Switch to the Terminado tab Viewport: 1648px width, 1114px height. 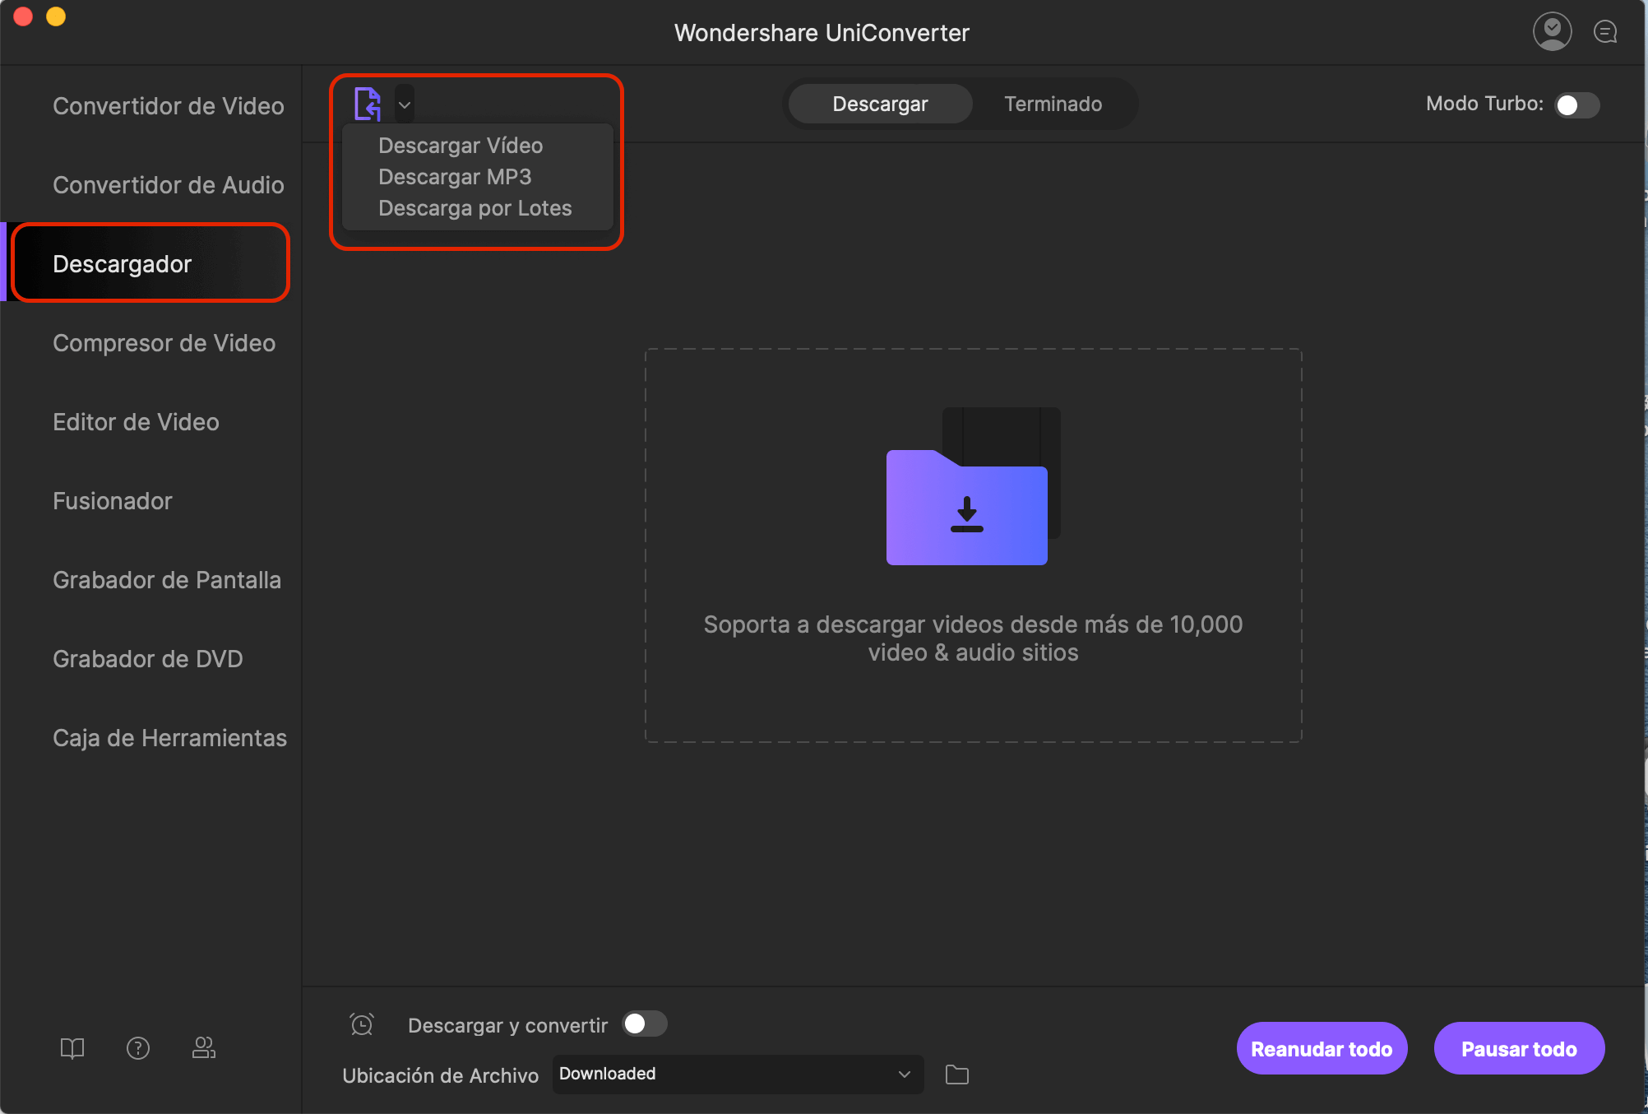[1052, 104]
